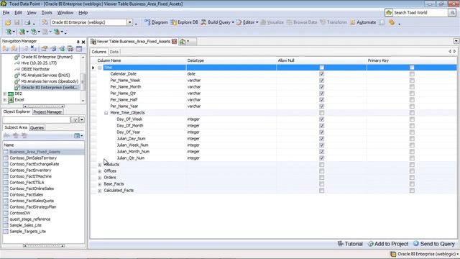
Task: Click the filter icon next to Object Explorer search
Action: (x=75, y=120)
